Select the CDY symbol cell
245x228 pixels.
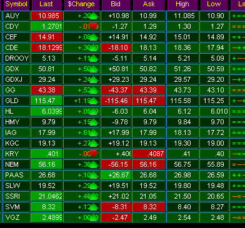pos(16,26)
